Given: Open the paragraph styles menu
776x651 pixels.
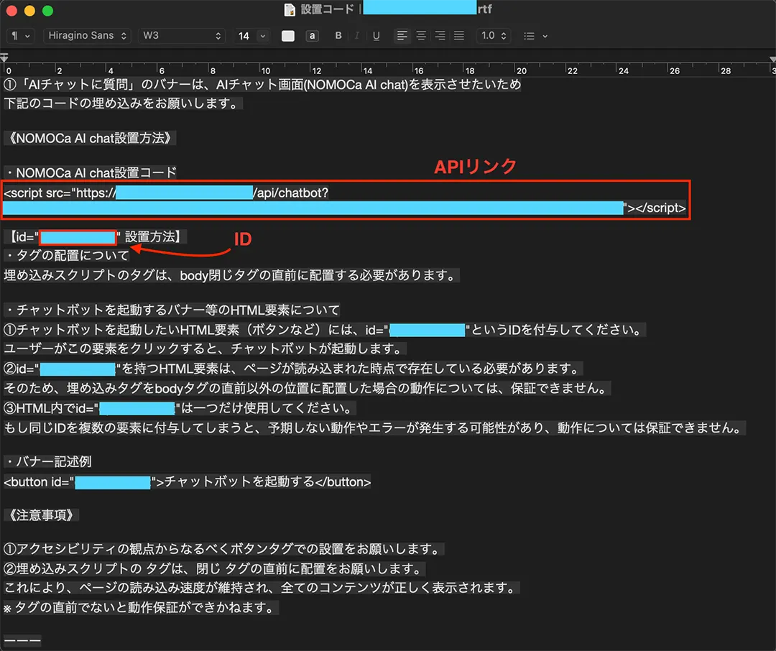Looking at the screenshot, I should 20,36.
